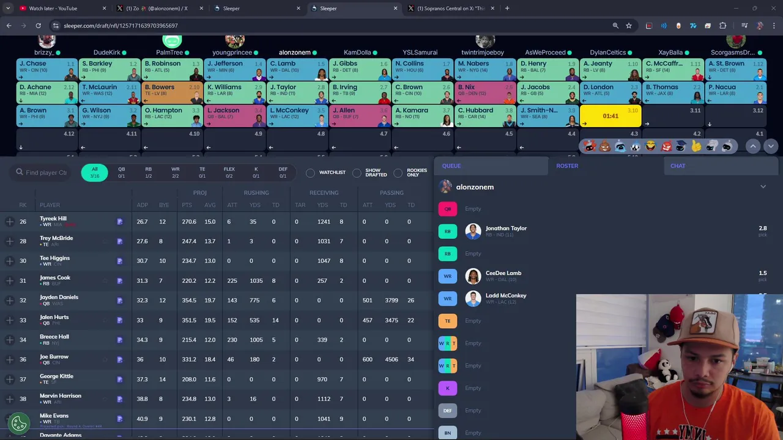783x440 pixels.
Task: Collapse the draft board with up chevron
Action: pyautogui.click(x=753, y=146)
